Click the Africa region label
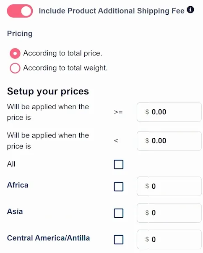The width and height of the screenshot is (203, 253). [18, 185]
